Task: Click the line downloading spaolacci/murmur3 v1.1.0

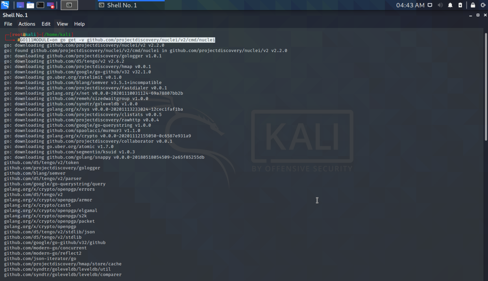Action: (72, 130)
